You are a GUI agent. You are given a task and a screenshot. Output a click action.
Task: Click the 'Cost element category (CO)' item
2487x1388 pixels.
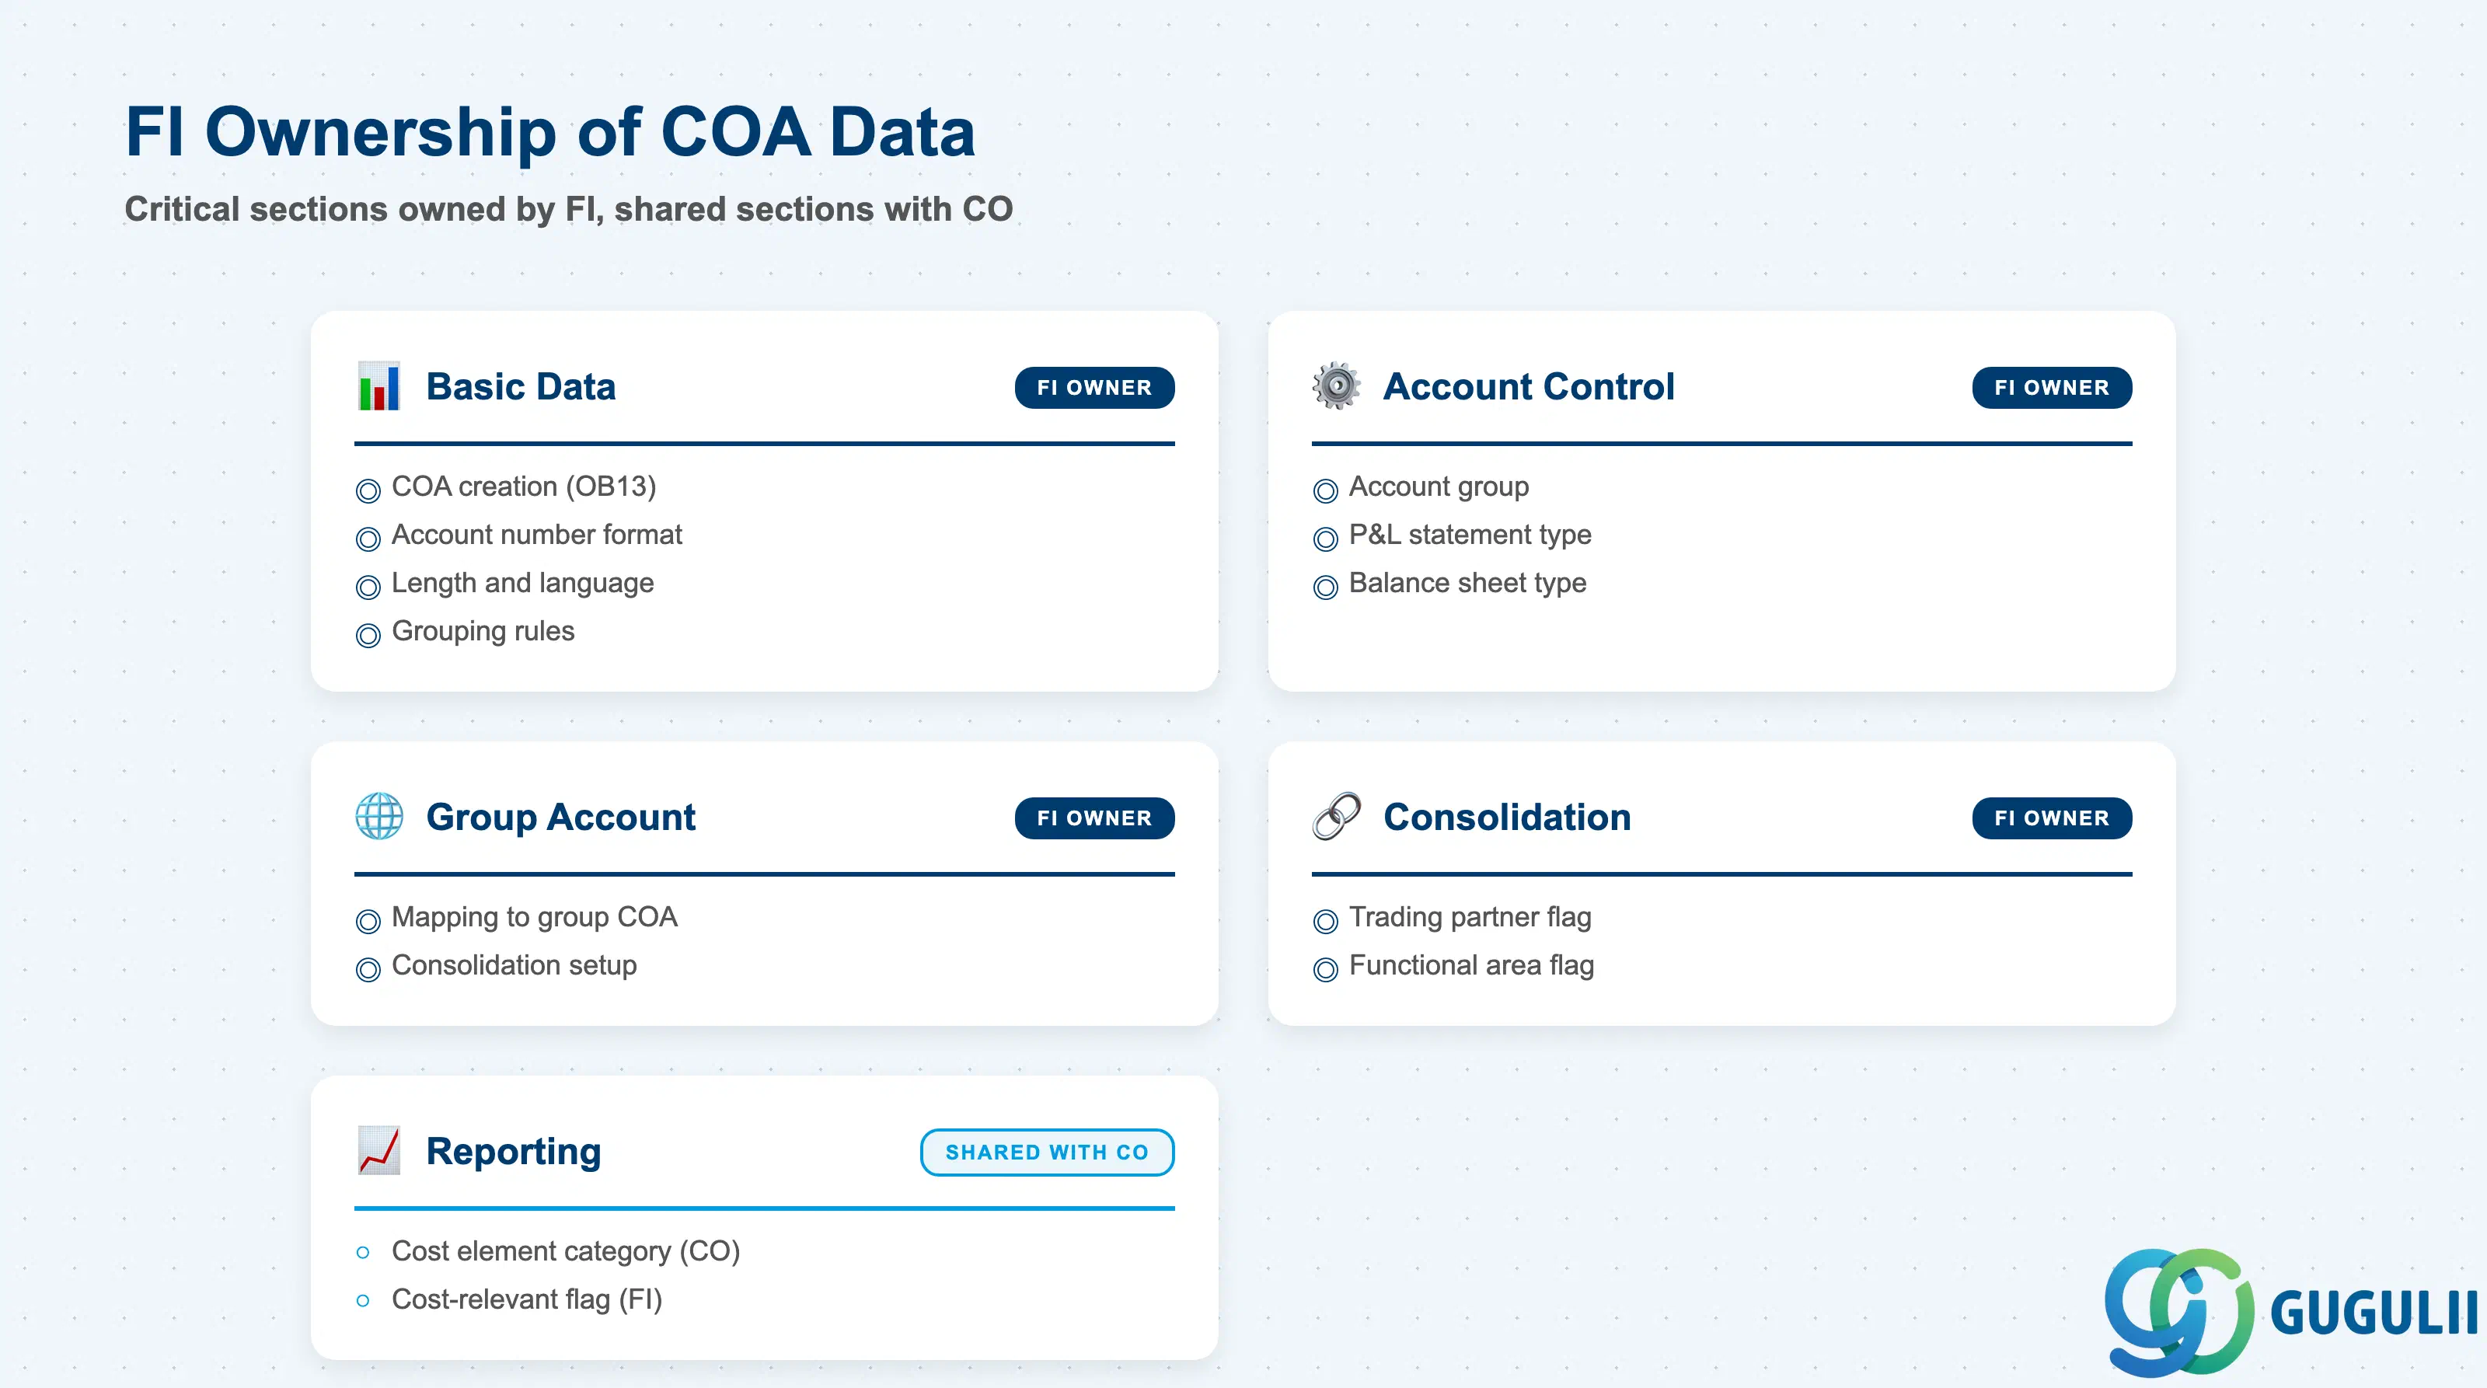(566, 1251)
